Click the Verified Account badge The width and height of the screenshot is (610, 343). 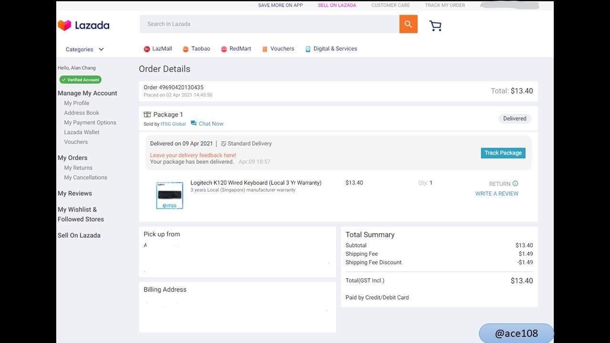[x=80, y=80]
